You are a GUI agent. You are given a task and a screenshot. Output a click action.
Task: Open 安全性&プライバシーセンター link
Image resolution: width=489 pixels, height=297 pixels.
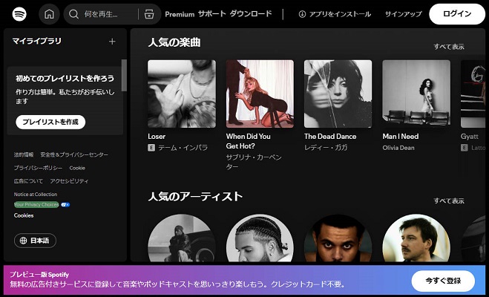(74, 154)
